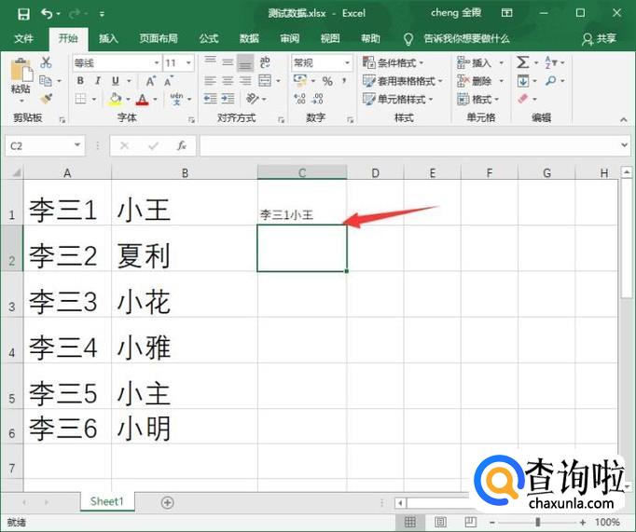
Task: Click 共享 (Share) button
Action: [599, 38]
